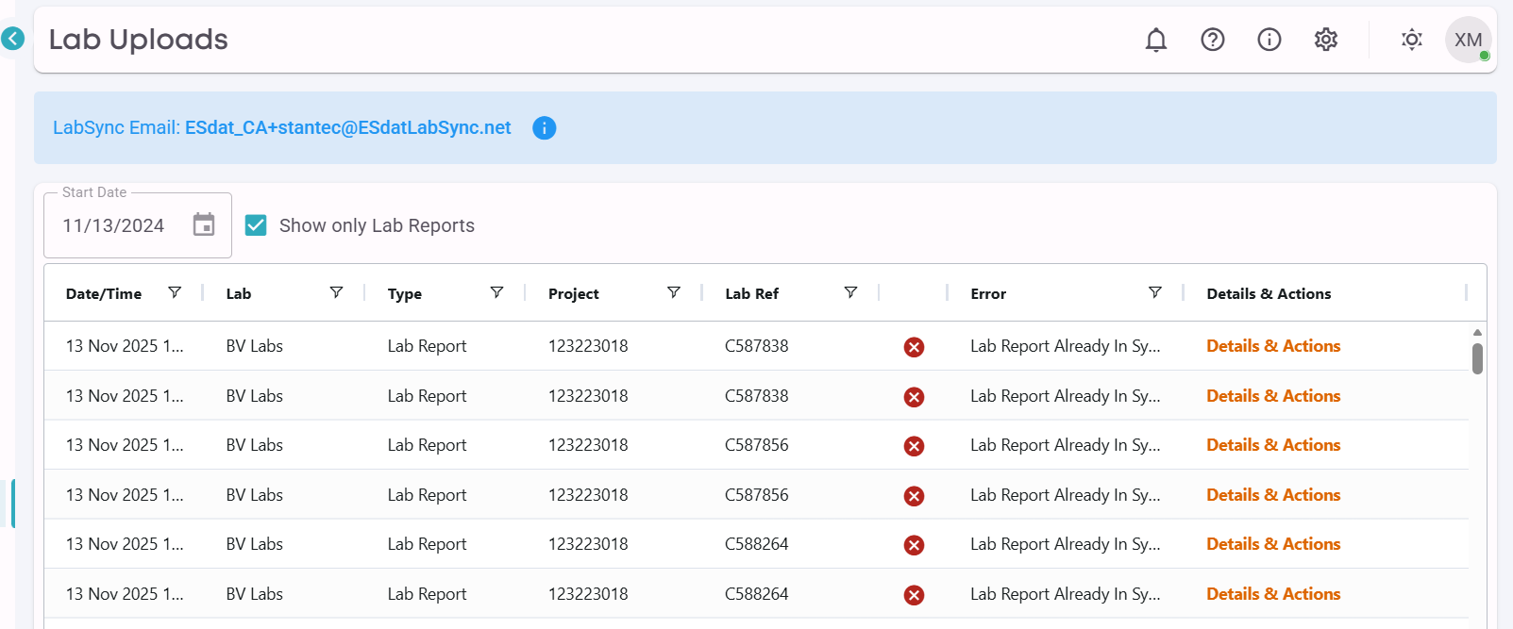Open the Type column filter

point(496,292)
